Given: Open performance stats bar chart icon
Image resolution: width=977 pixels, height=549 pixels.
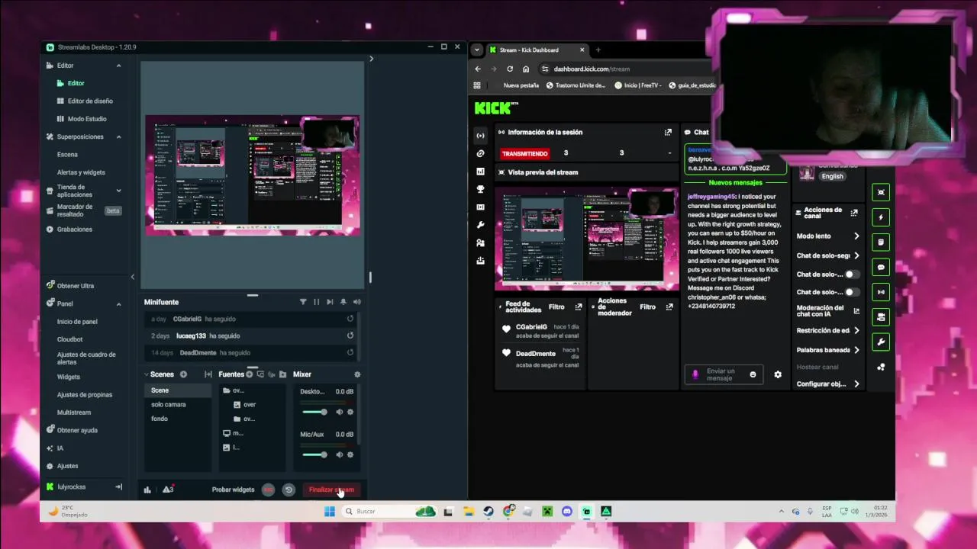Looking at the screenshot, I should pyautogui.click(x=147, y=490).
